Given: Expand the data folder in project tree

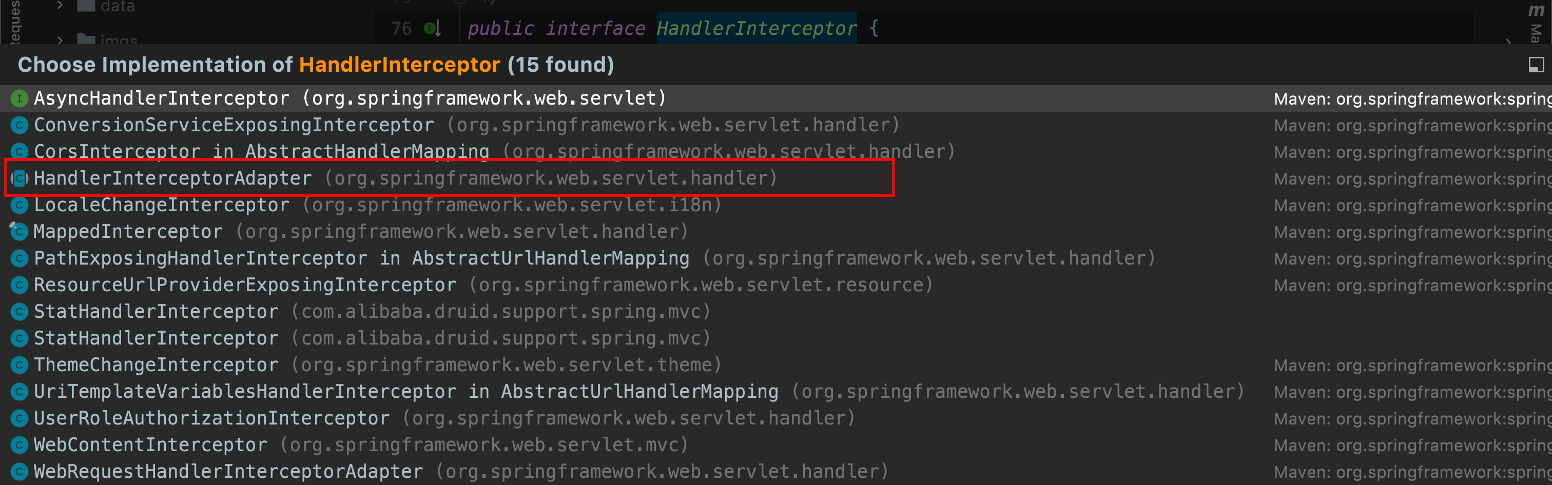Looking at the screenshot, I should click(x=59, y=6).
